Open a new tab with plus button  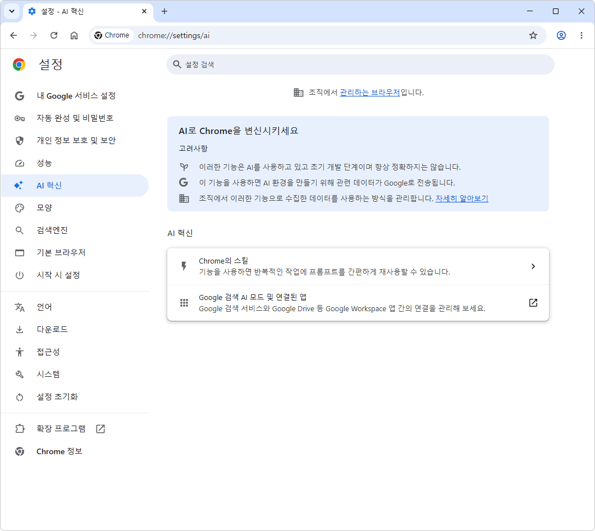[164, 11]
